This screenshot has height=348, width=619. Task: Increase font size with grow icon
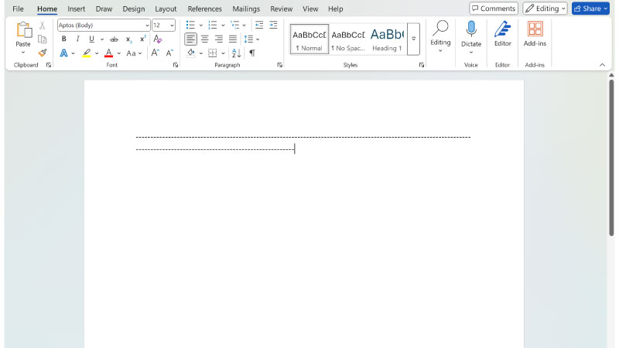[x=156, y=53]
